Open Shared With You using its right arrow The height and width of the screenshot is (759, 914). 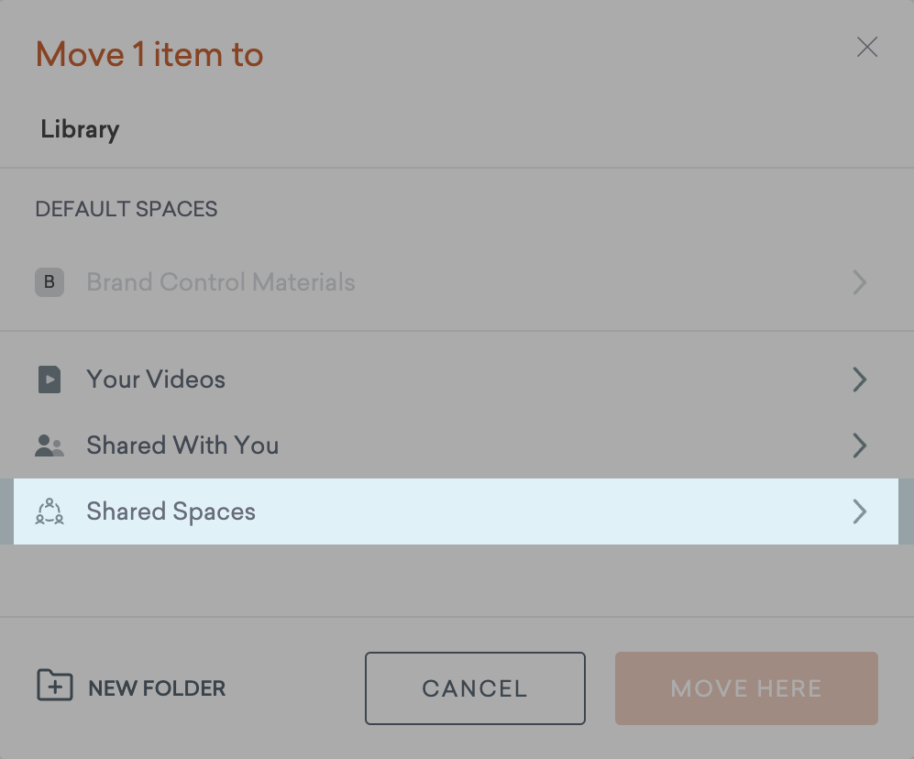[859, 445]
